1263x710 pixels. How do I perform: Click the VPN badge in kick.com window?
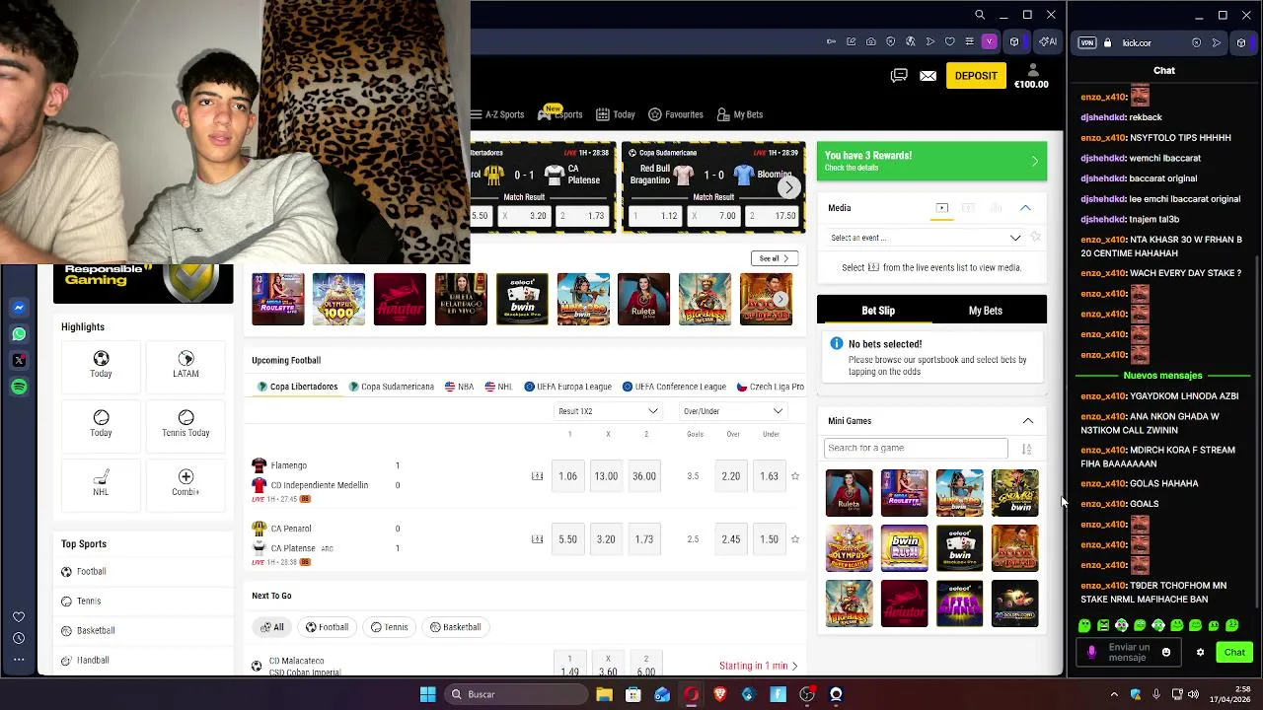click(1087, 42)
